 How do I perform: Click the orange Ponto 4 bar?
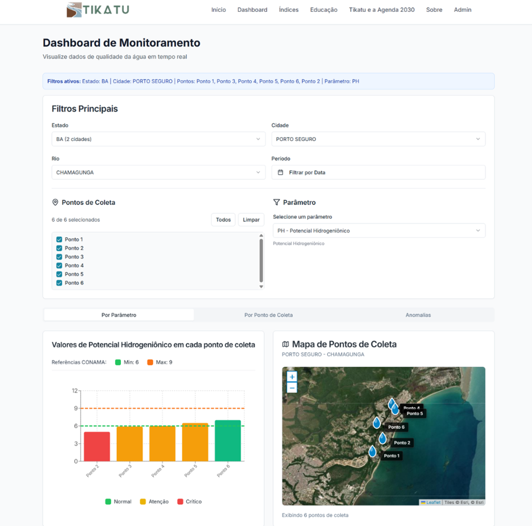click(x=163, y=443)
